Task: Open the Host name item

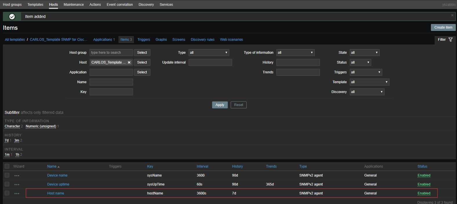Action: (56, 193)
